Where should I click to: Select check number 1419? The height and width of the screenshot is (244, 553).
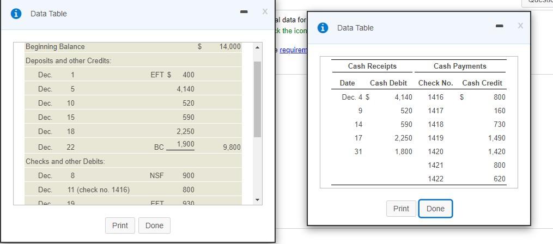(435, 138)
